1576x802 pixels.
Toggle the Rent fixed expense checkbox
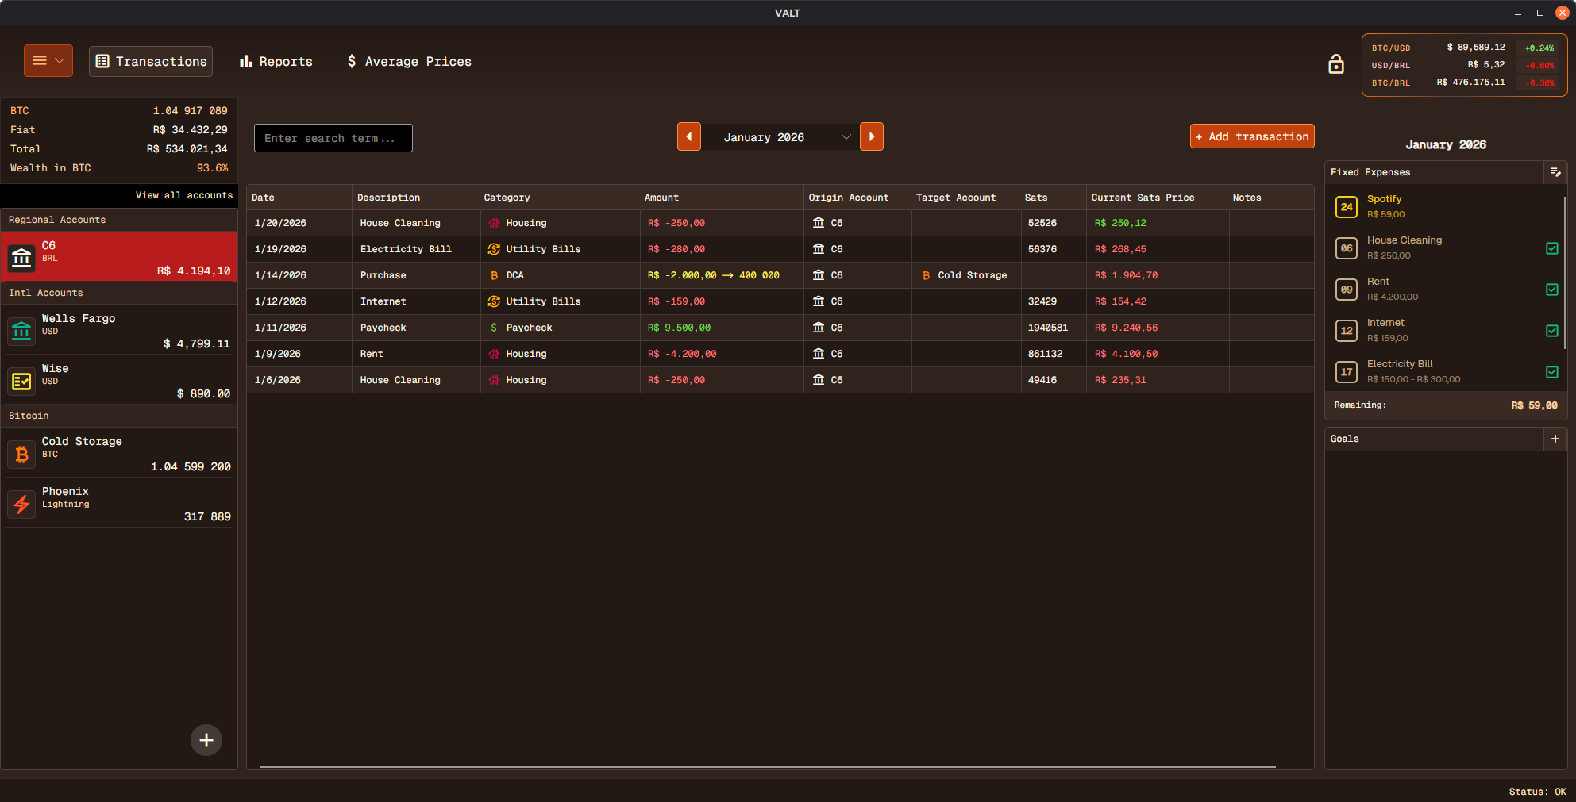click(1551, 290)
